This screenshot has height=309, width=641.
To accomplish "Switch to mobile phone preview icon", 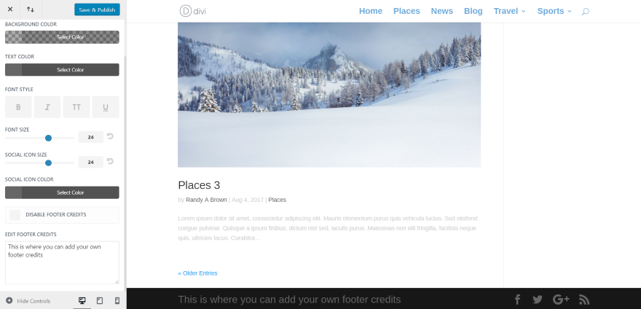I will [117, 301].
